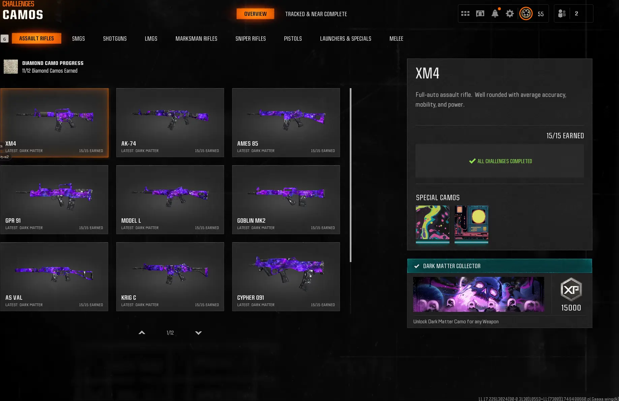Click the prestige rank emblem
This screenshot has height=401, width=619.
(526, 14)
